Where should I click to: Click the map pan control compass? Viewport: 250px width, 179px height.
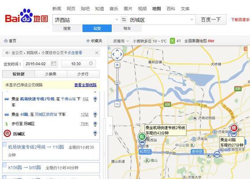117,54
